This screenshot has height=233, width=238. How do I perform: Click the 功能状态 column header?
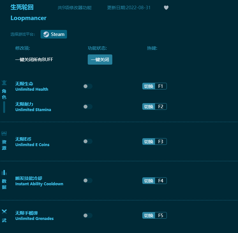click(x=97, y=48)
